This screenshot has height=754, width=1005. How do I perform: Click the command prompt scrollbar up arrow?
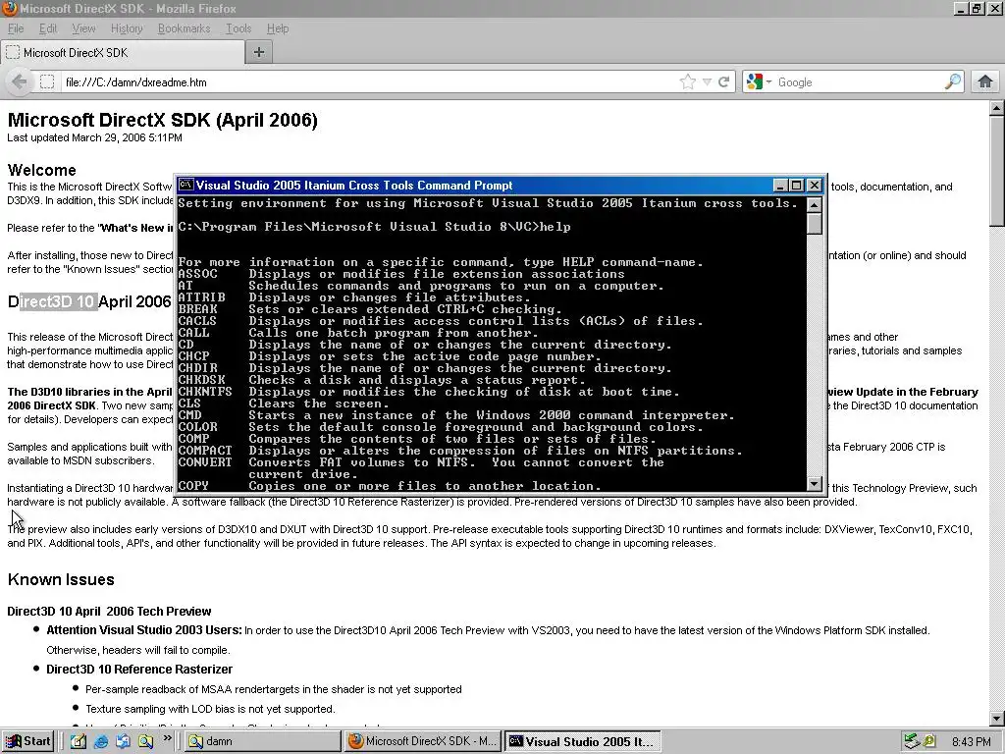(x=814, y=205)
